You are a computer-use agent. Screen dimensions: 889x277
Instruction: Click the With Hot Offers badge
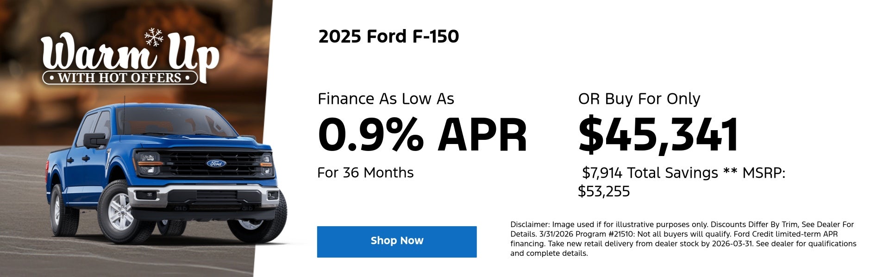coord(119,78)
